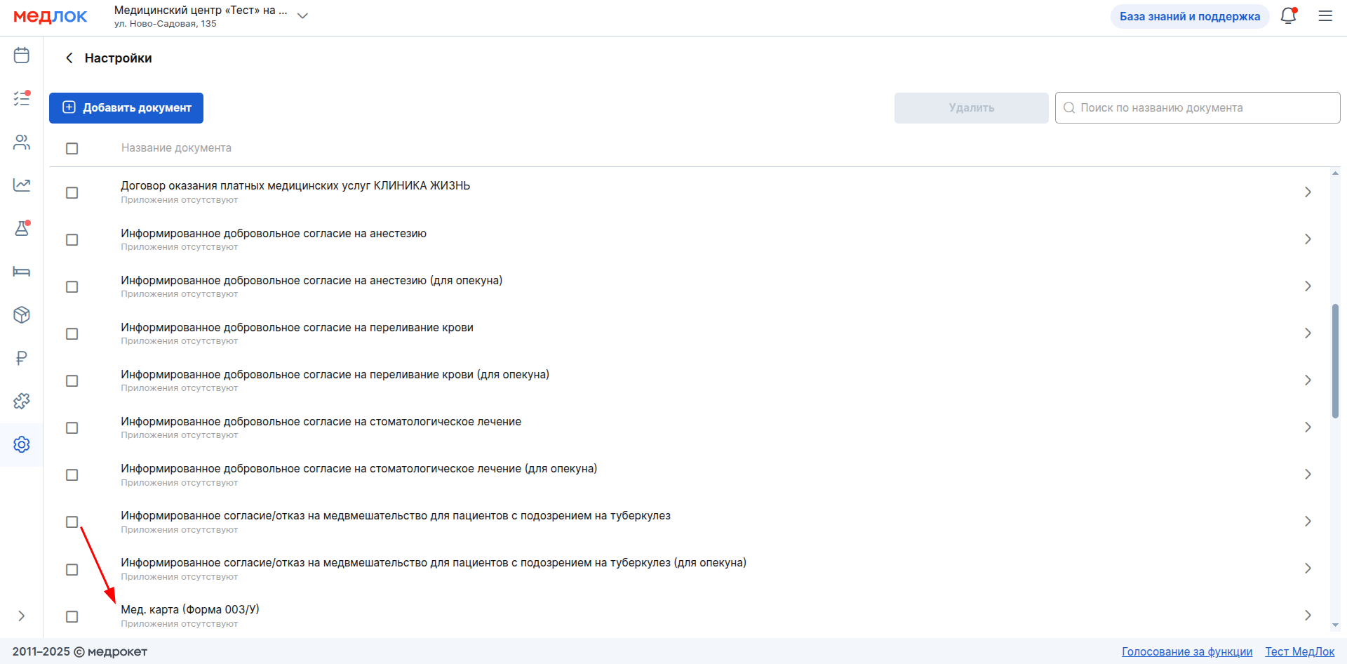Open chevron for согласие на переливание крови
Viewport: 1347px width, 664px height.
click(x=1307, y=333)
